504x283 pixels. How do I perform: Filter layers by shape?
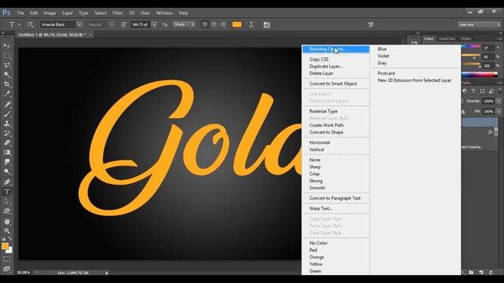pos(482,91)
